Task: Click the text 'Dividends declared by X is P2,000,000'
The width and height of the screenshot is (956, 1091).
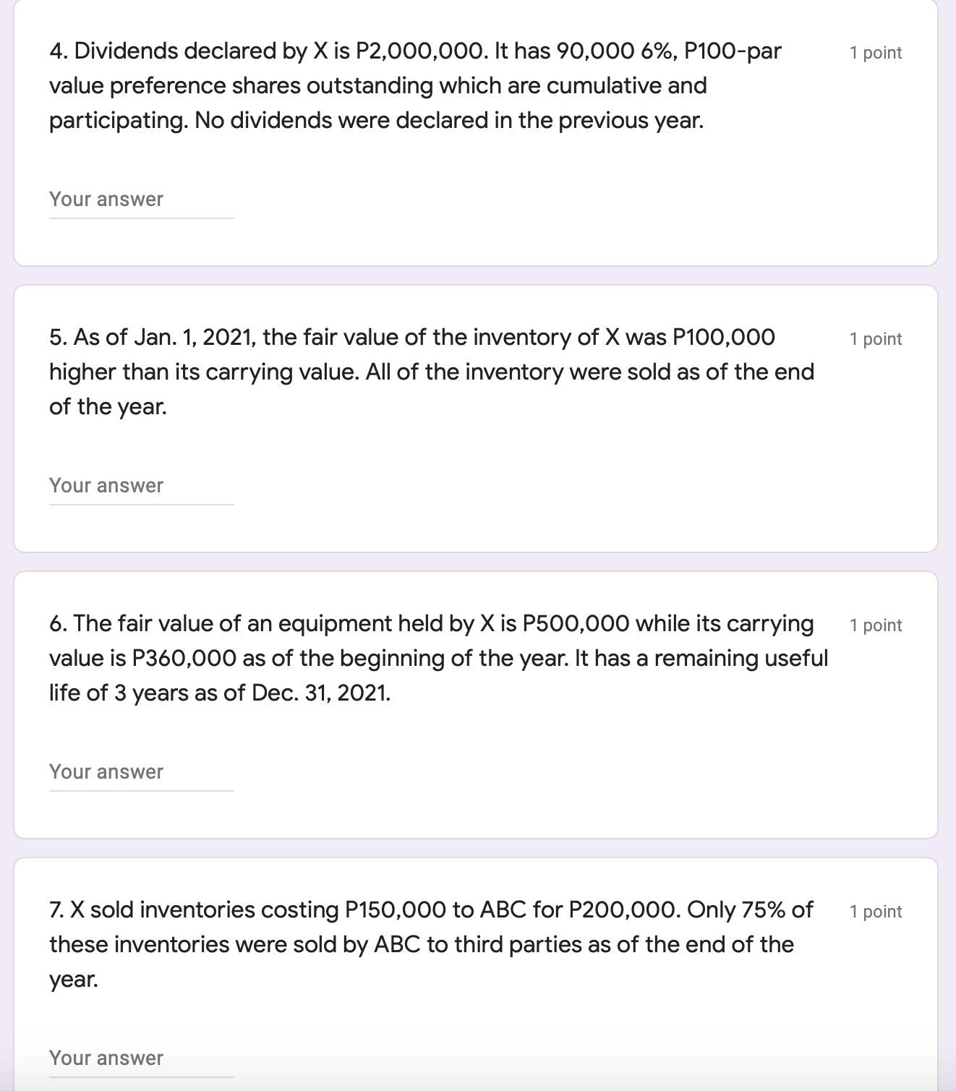Action: tap(289, 51)
